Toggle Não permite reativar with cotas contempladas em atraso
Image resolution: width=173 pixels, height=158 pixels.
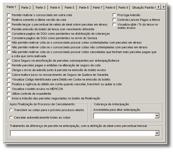(9, 42)
